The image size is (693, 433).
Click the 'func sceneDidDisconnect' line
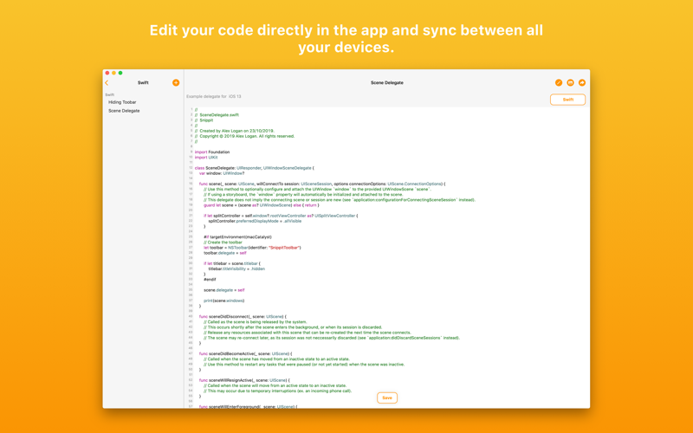(243, 316)
